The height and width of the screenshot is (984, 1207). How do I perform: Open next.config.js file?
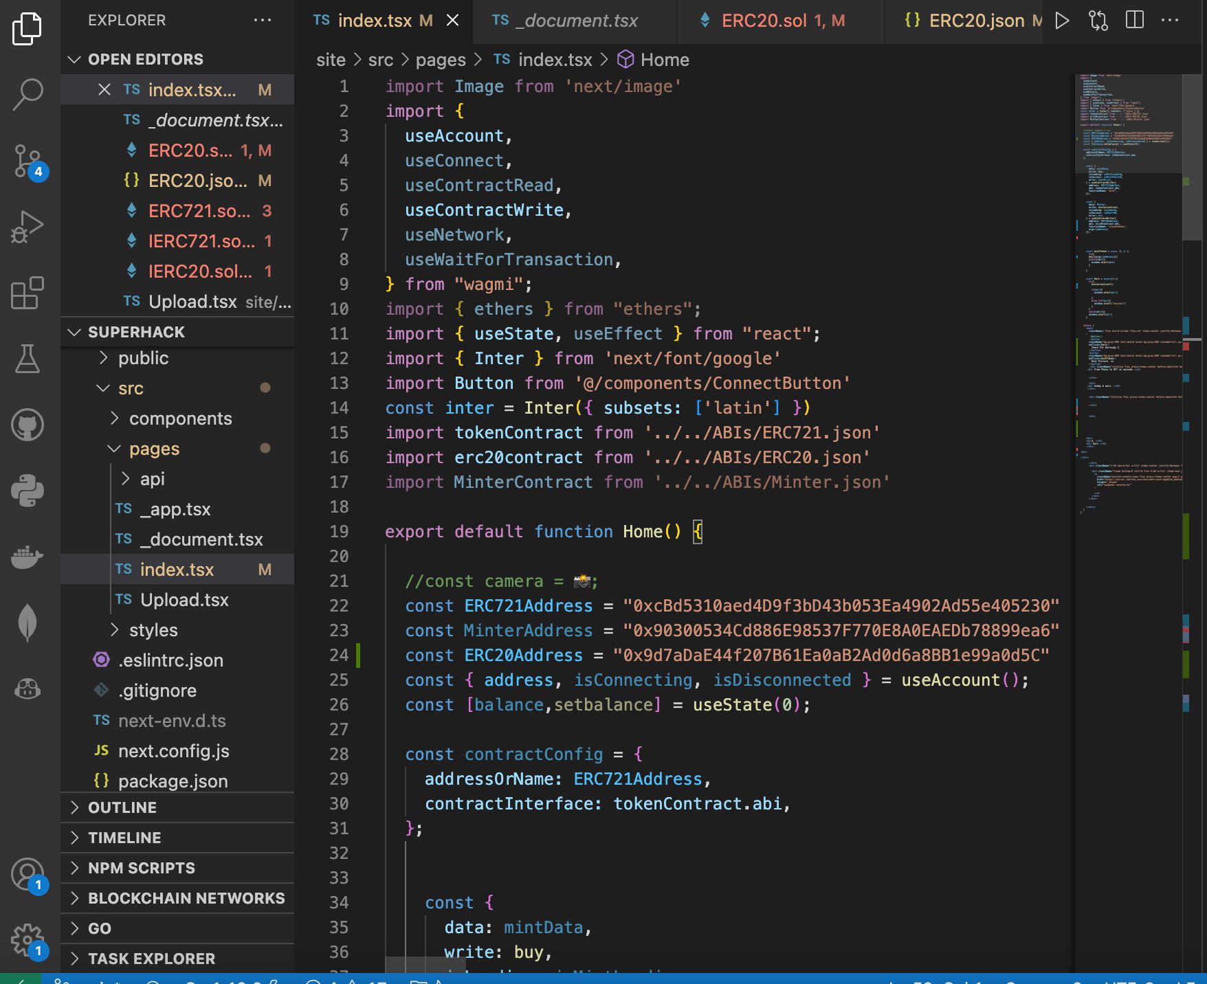tap(177, 751)
